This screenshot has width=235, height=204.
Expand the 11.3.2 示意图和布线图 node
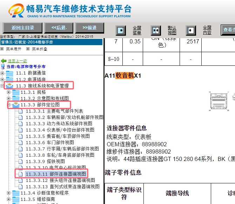8,98
